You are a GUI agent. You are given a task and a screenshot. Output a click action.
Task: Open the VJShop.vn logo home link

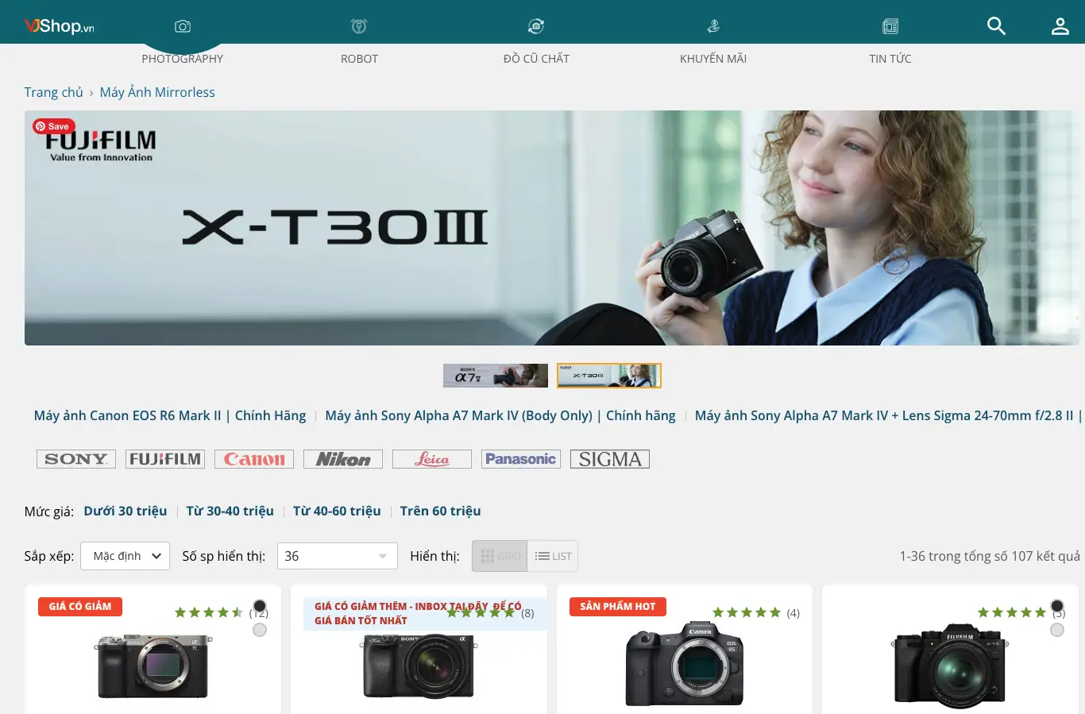pyautogui.click(x=60, y=26)
